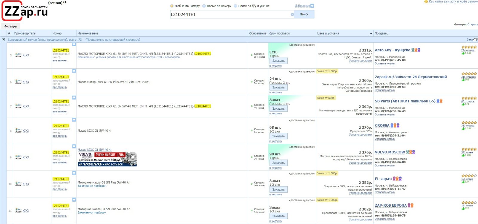Open the Избранное favorites link
The image size is (478, 224).
(x=302, y=6)
